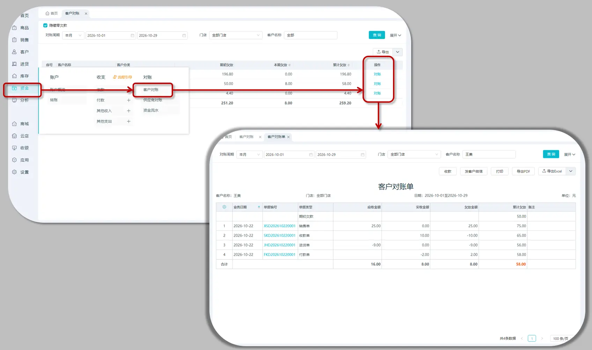This screenshot has width=592, height=350.
Task: Click the start date field 2026-10-01 in 客户对账
Action: pyautogui.click(x=110, y=35)
